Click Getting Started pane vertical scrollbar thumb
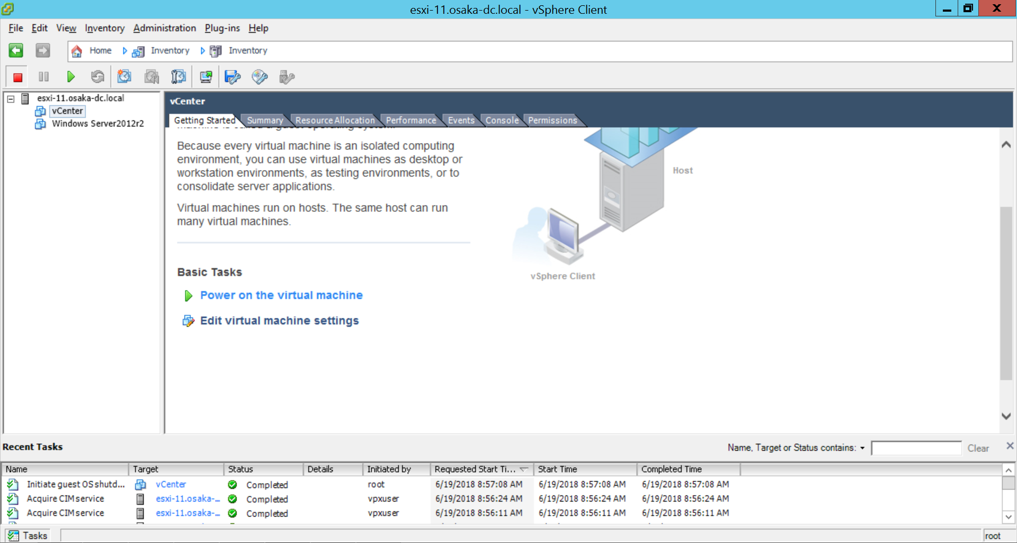The height and width of the screenshot is (543, 1017). (1006, 293)
